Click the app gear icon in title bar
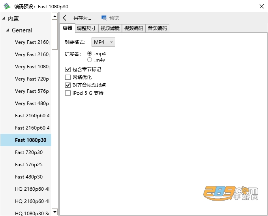The image size is (268, 216). 7,6
